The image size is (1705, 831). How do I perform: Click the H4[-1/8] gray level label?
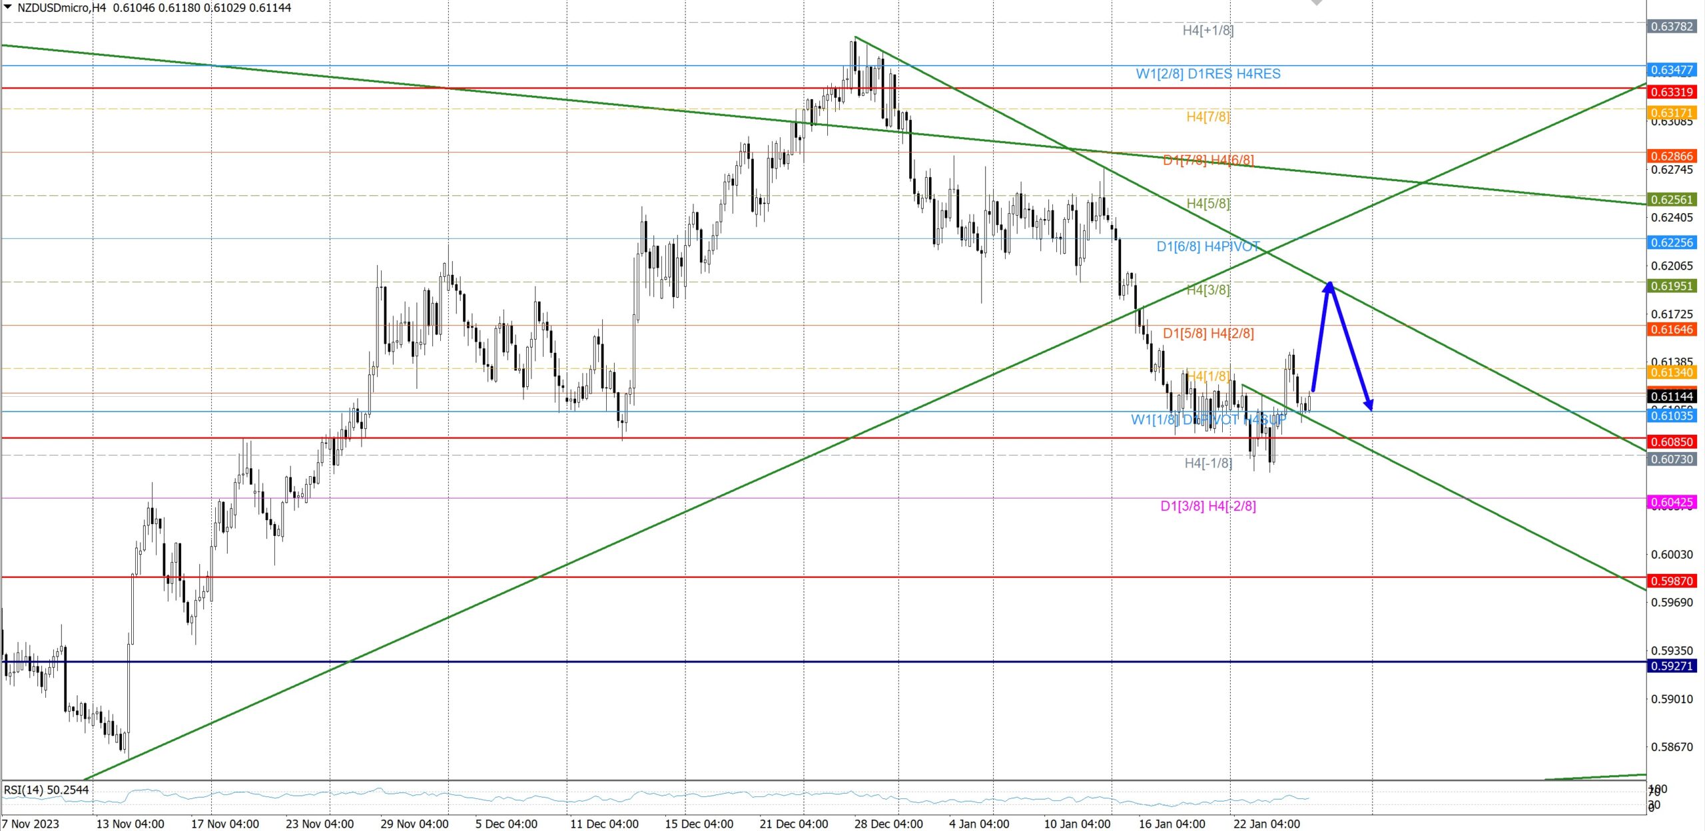(x=1207, y=463)
